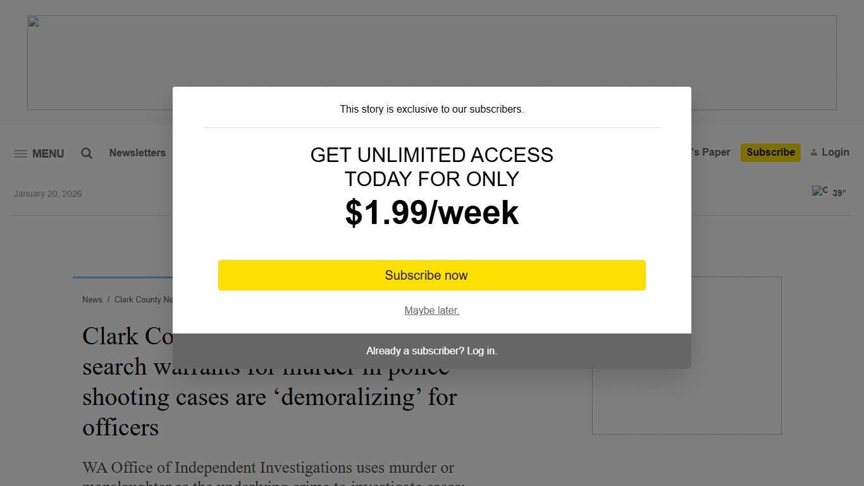
Task: Click the broken banner ad image
Action: [33, 23]
